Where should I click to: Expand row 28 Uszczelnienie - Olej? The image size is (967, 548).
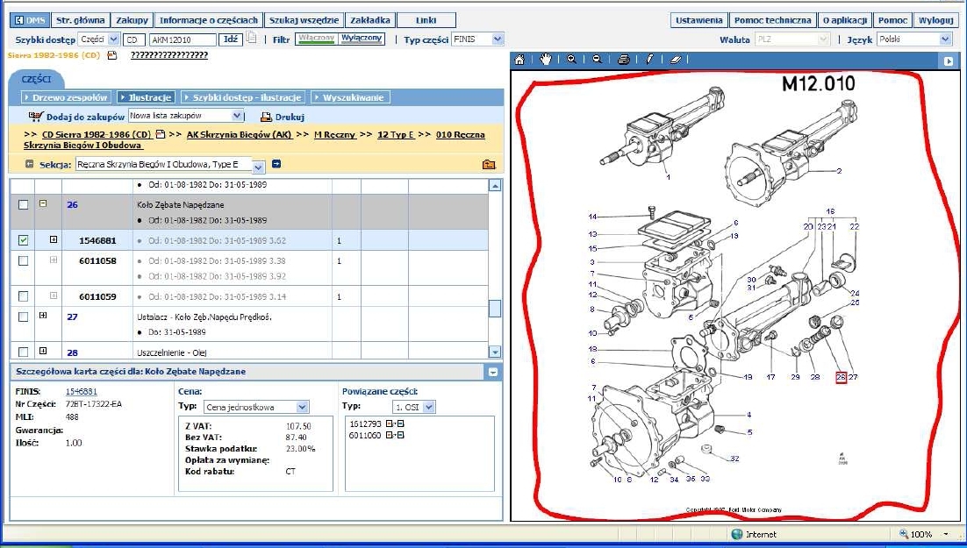[43, 351]
